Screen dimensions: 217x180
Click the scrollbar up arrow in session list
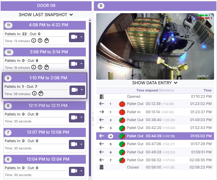pos(90,20)
